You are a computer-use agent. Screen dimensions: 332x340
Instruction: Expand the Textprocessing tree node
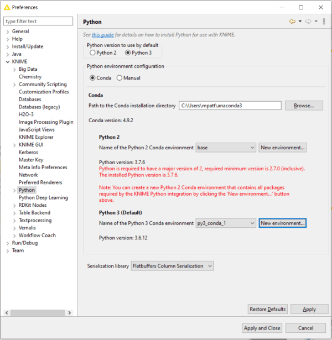click(x=14, y=221)
